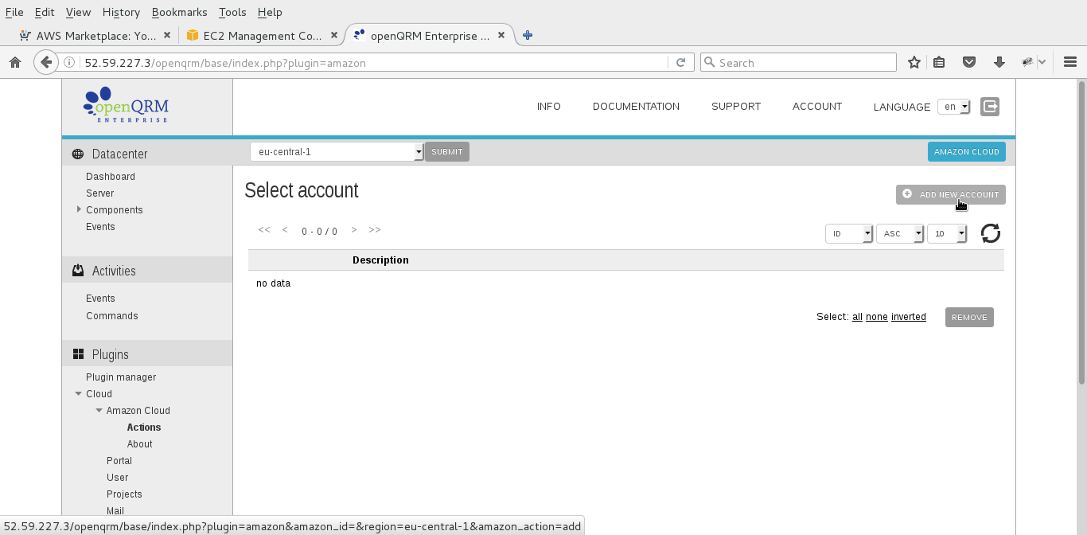This screenshot has height=535, width=1087.
Task: Reload the page with the URL bar refresh icon
Action: click(680, 62)
